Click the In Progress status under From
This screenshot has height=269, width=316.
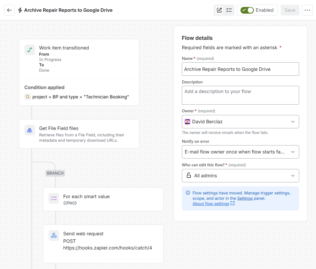point(50,60)
